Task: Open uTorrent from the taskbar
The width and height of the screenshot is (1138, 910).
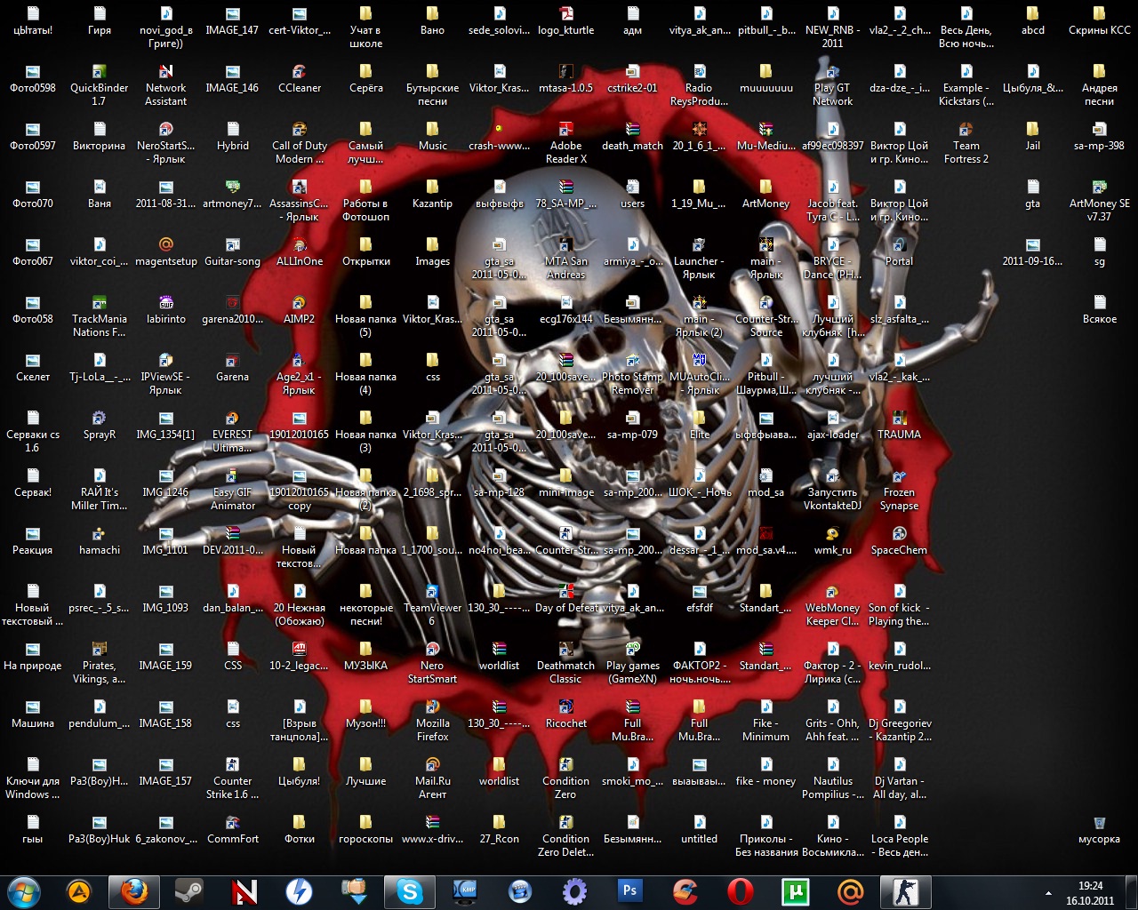Action: coord(796,891)
